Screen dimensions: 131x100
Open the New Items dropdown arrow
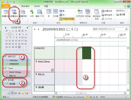point(23,19)
